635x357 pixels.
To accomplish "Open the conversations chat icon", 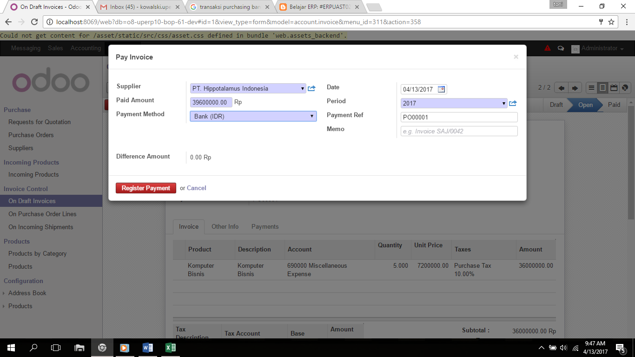I will (561, 47).
